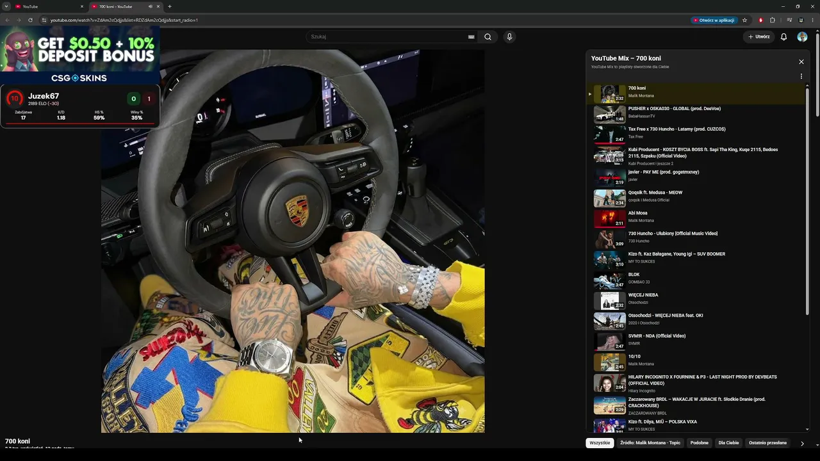Play '700 koni' by Malik Montana in playlist
This screenshot has width=820, height=461.
click(695, 93)
